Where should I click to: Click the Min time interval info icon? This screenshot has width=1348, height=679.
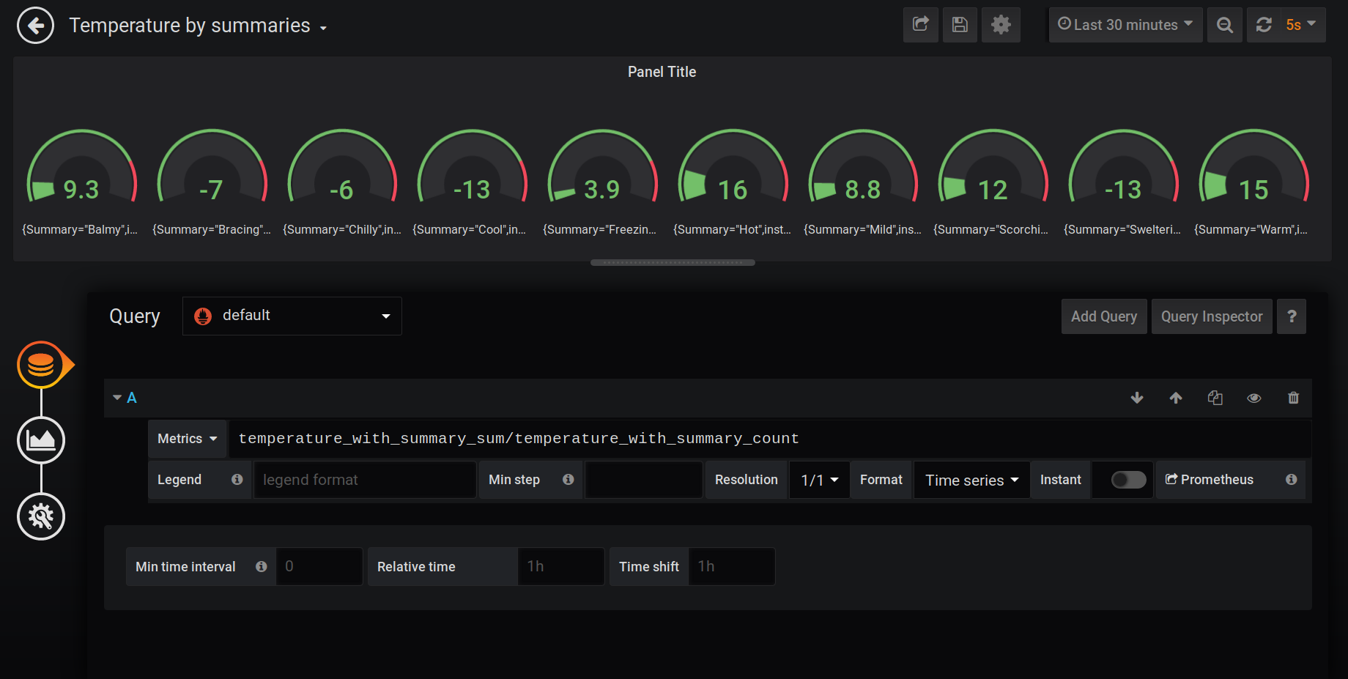click(261, 566)
